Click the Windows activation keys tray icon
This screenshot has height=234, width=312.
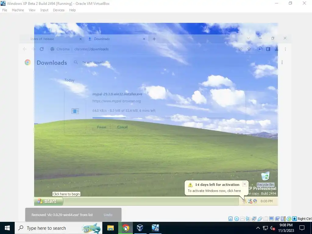click(x=244, y=201)
